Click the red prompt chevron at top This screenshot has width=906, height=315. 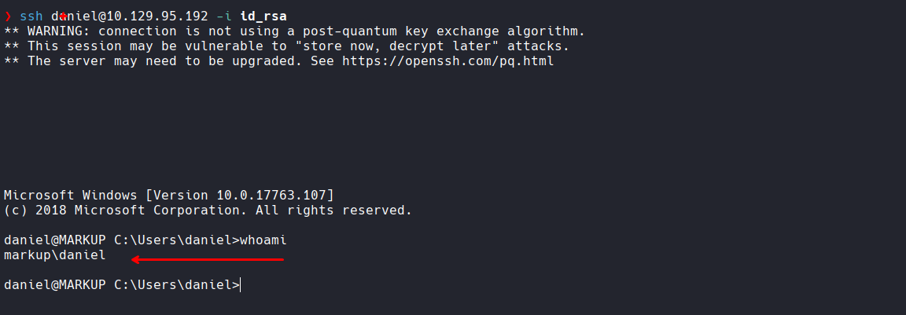coord(8,16)
